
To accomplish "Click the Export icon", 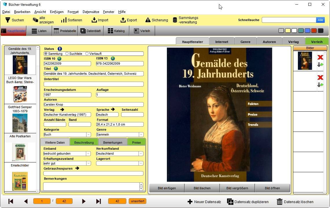I will (123, 20).
